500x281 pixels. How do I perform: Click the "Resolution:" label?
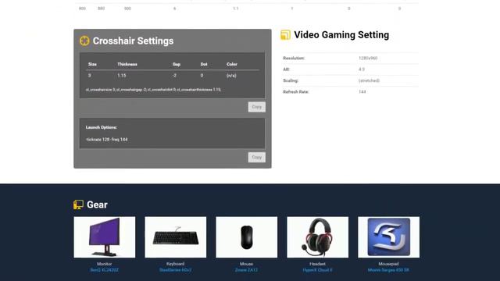pos(294,59)
